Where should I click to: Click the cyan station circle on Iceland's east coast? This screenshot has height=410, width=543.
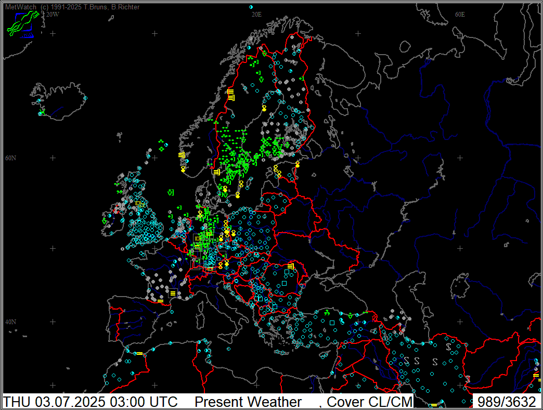[85, 98]
